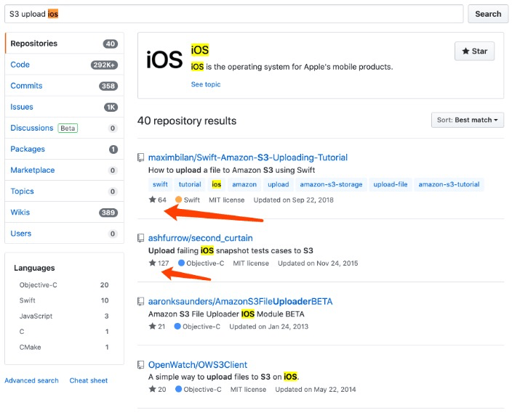Open the Sort: Best match dropdown
This screenshot has width=512, height=418.
click(467, 120)
